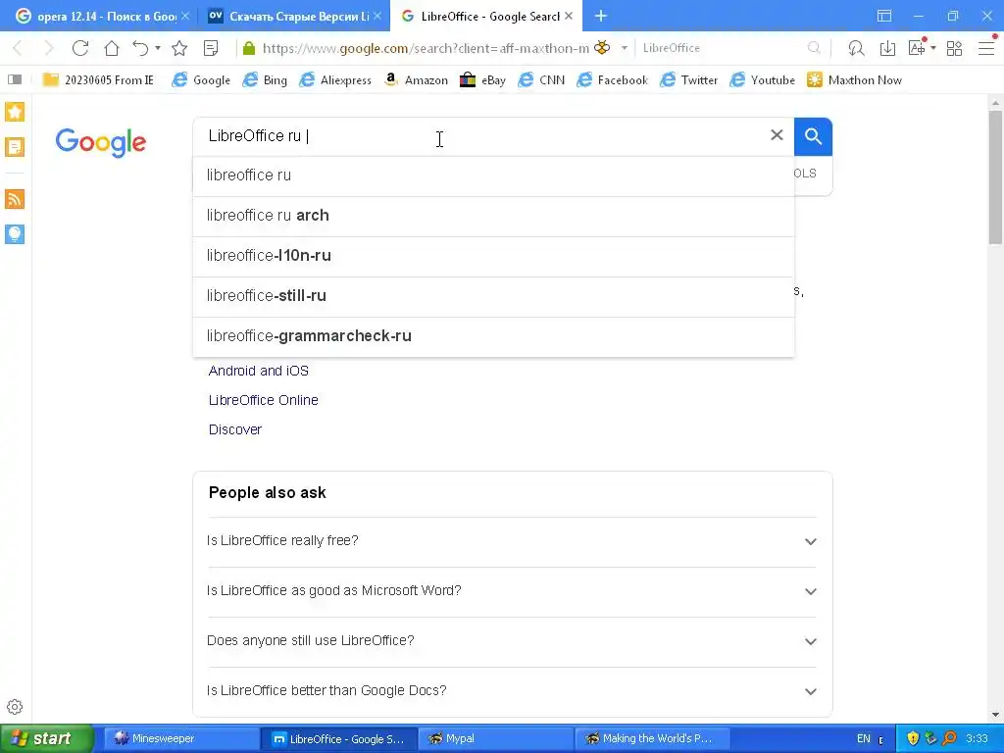
Task: Choose suggestion 'libreoffice ru'
Action: click(493, 176)
